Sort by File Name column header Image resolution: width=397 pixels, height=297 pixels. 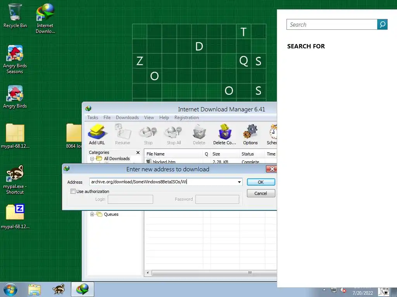(x=173, y=154)
